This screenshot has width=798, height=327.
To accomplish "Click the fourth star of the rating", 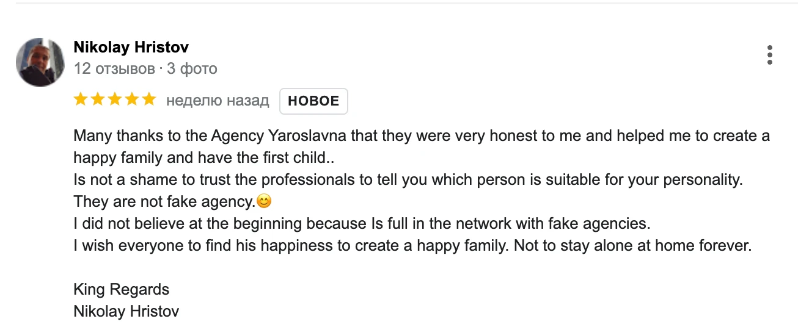I will 132,100.
